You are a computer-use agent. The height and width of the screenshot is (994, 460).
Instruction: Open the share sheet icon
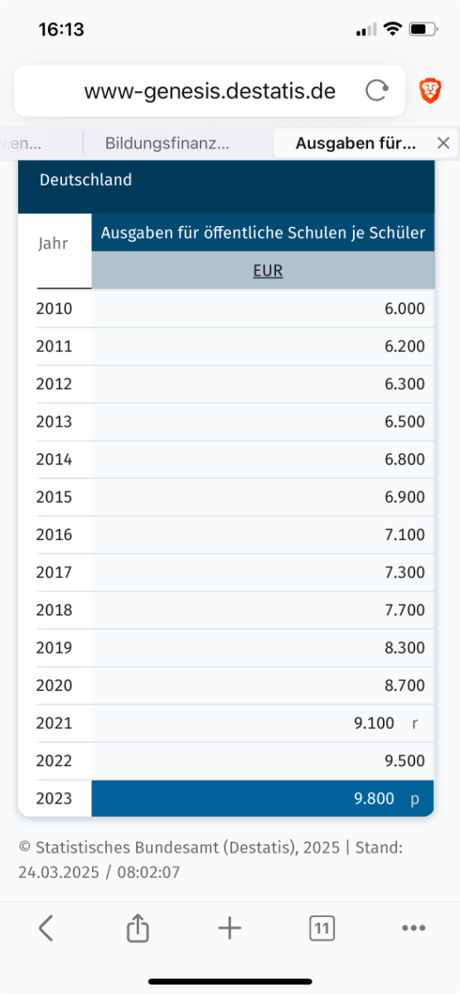(x=138, y=929)
